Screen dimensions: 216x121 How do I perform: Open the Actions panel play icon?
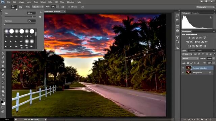click(x=178, y=20)
